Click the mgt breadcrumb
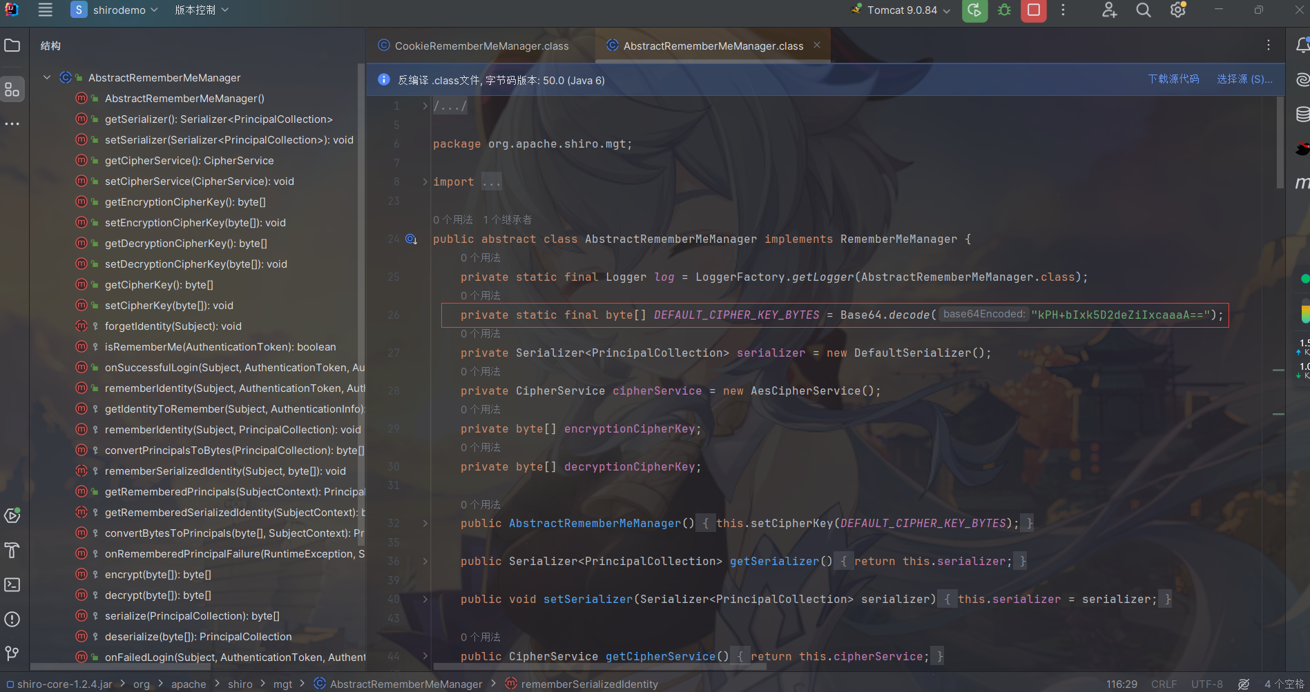The image size is (1310, 692). (282, 684)
